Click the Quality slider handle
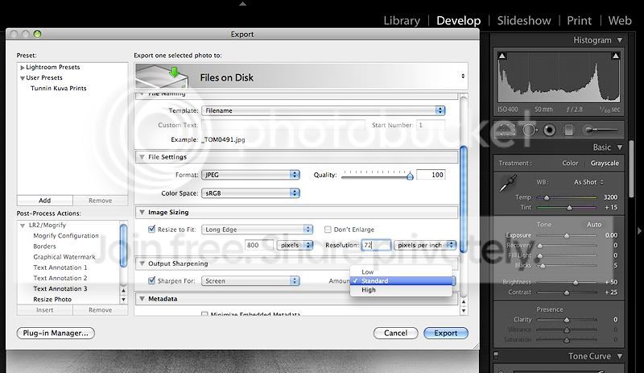Screen dimensions: 644x373 point(411,175)
